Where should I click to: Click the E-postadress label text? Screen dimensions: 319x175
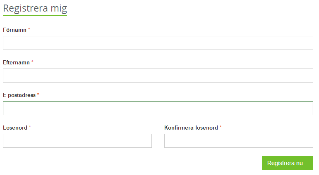(19, 95)
